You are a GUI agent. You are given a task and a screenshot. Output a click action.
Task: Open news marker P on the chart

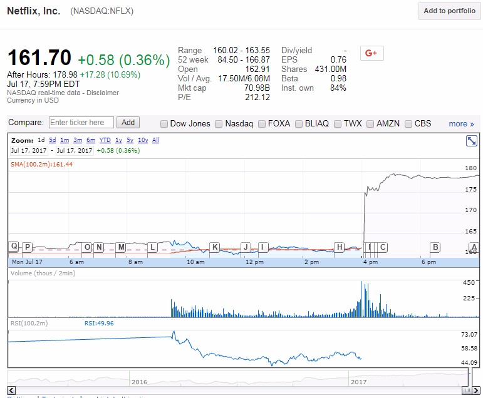tap(28, 247)
